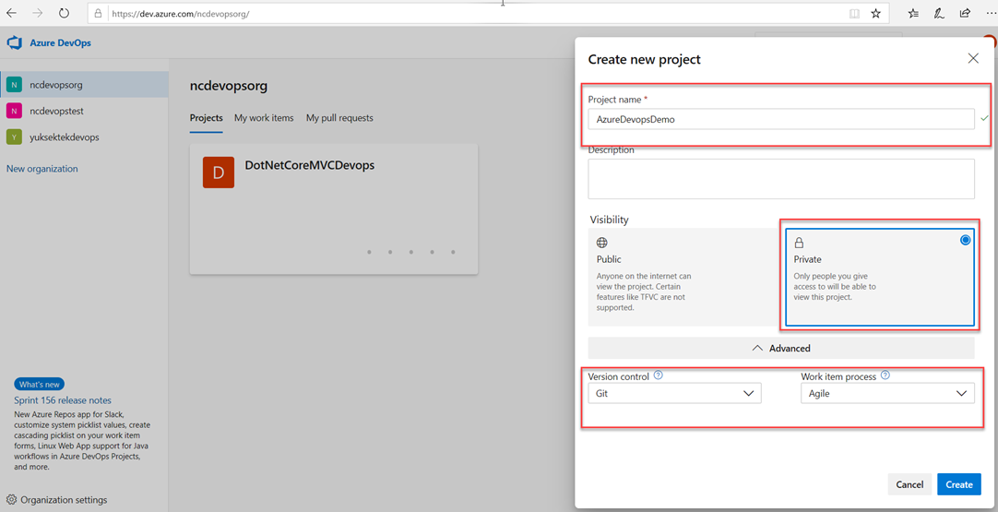The height and width of the screenshot is (512, 998).
Task: Click the Create button
Action: coord(959,484)
